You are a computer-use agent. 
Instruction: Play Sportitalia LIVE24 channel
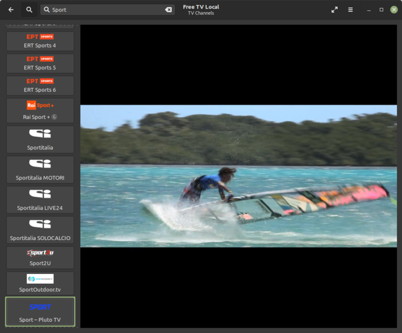click(40, 199)
